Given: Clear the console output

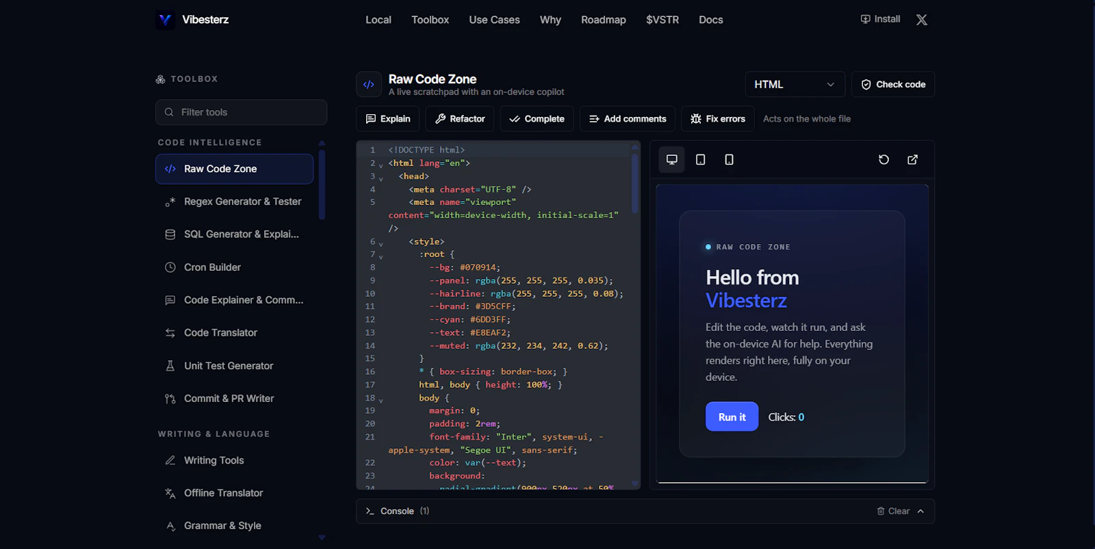Looking at the screenshot, I should [893, 511].
